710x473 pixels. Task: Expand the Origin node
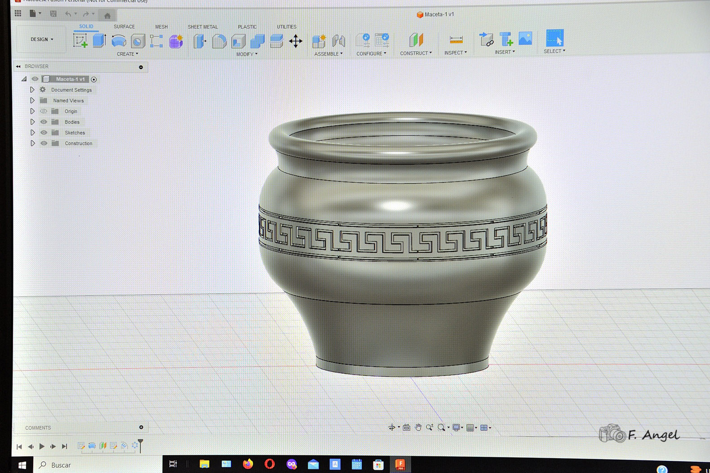(32, 111)
